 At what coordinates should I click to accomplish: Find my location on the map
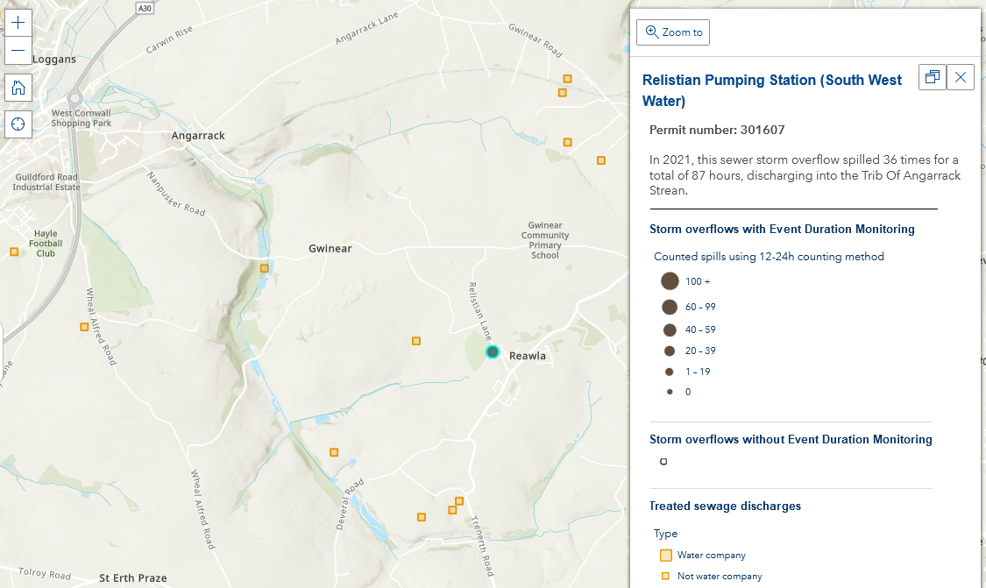click(x=18, y=124)
